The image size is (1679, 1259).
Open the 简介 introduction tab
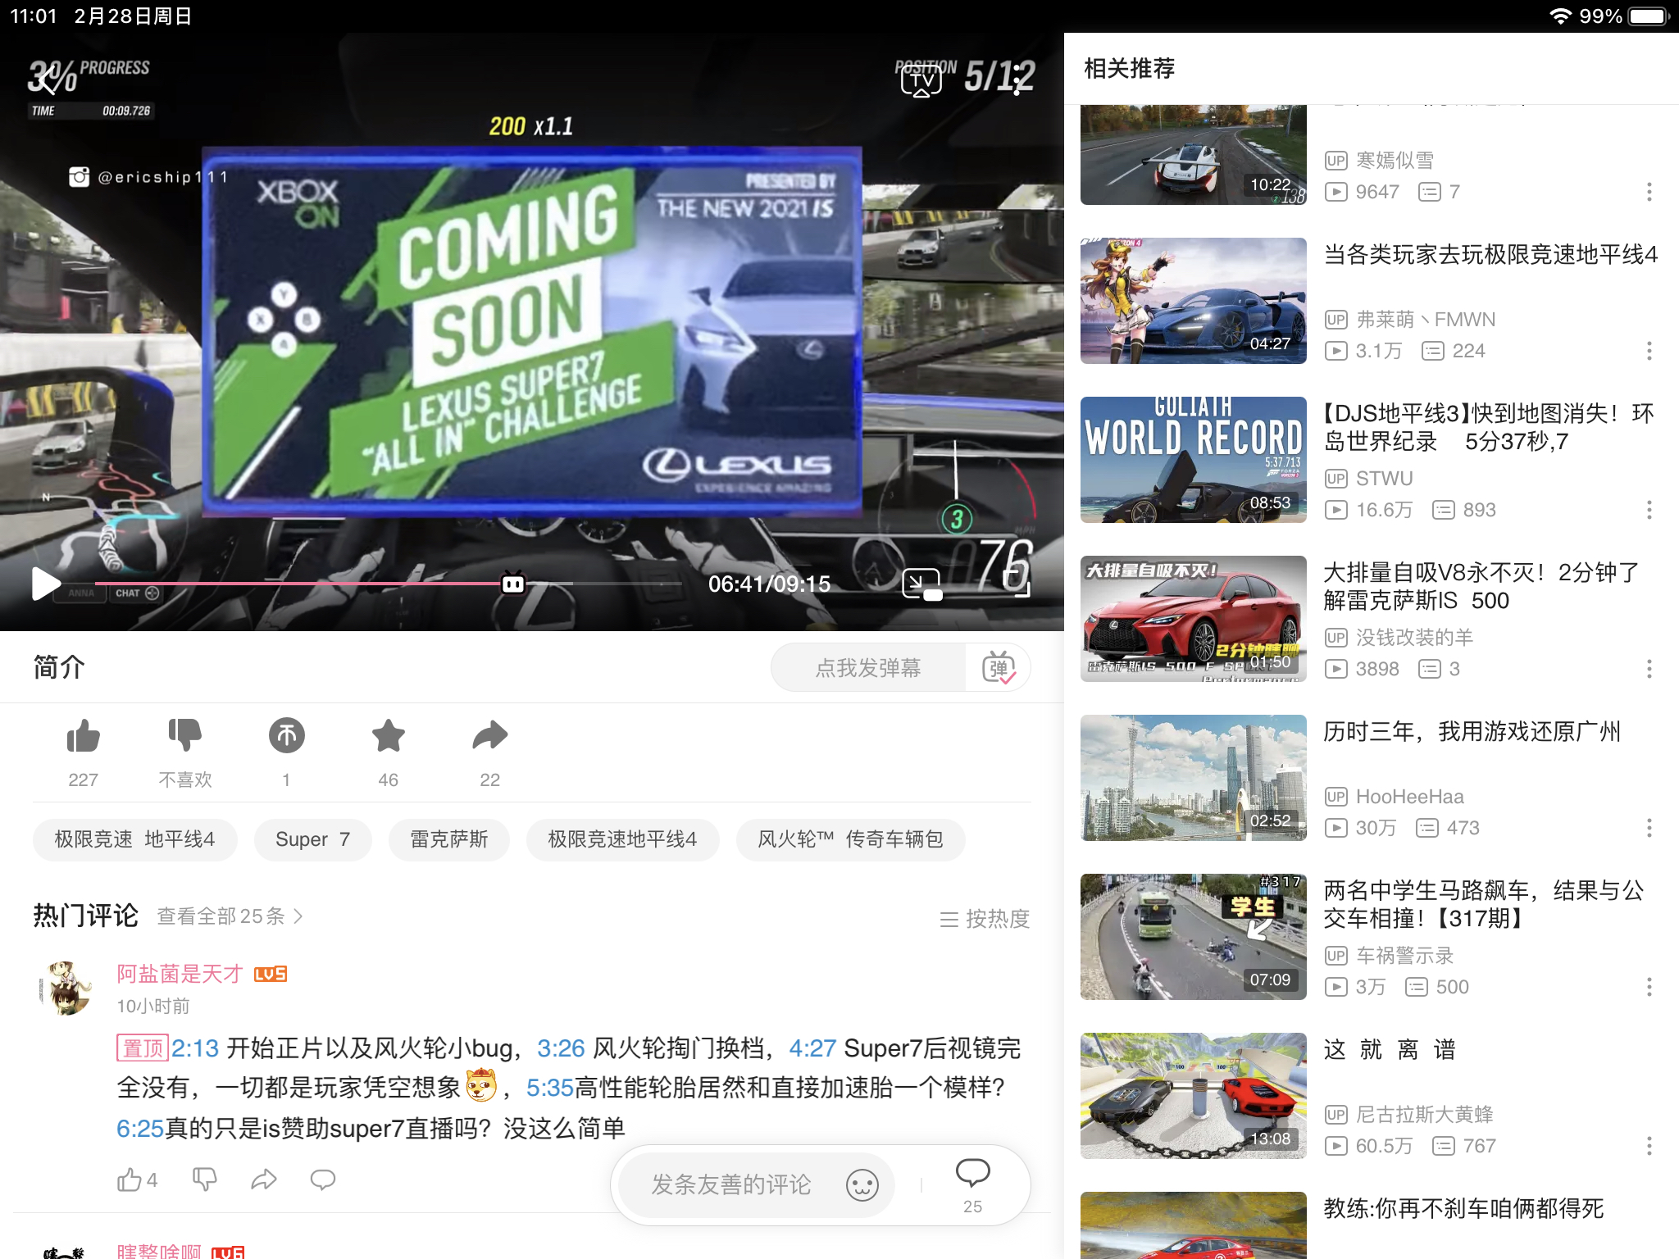point(58,667)
